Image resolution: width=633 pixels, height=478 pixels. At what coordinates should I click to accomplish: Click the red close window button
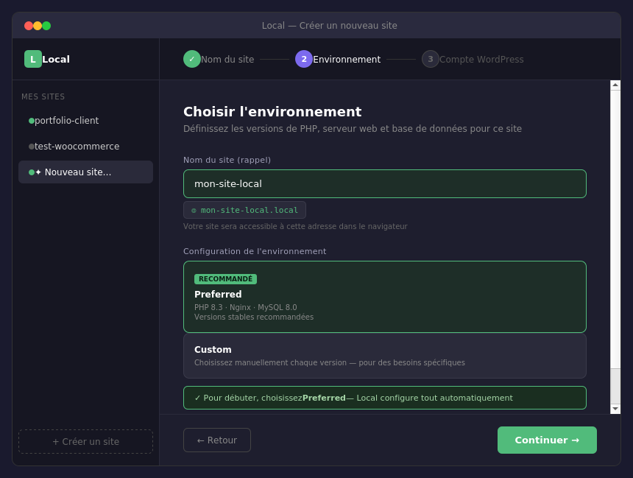point(29,26)
